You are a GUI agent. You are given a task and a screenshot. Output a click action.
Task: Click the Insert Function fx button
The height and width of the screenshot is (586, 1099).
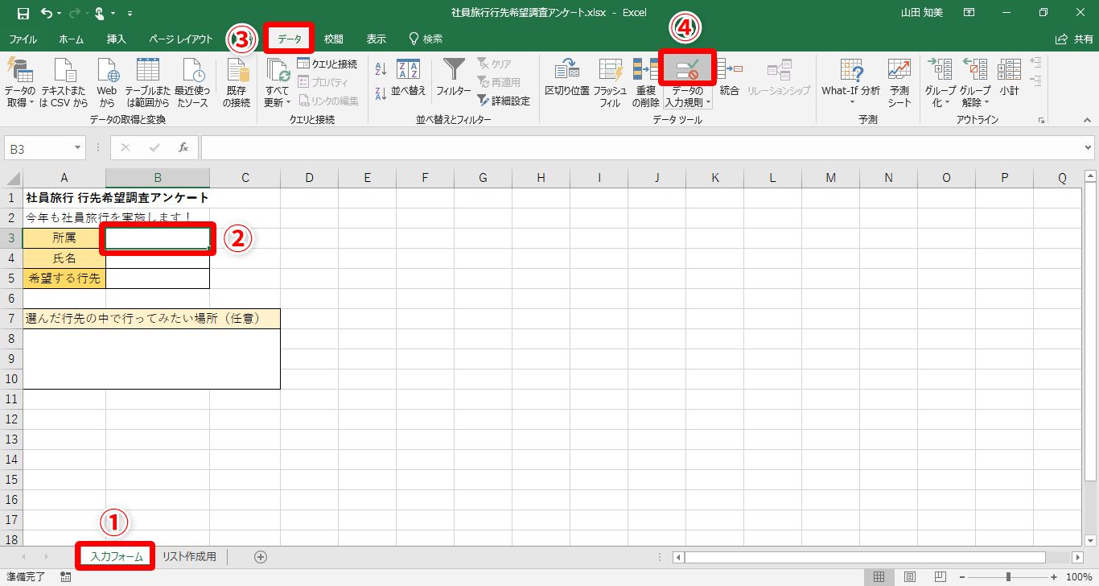tap(183, 148)
